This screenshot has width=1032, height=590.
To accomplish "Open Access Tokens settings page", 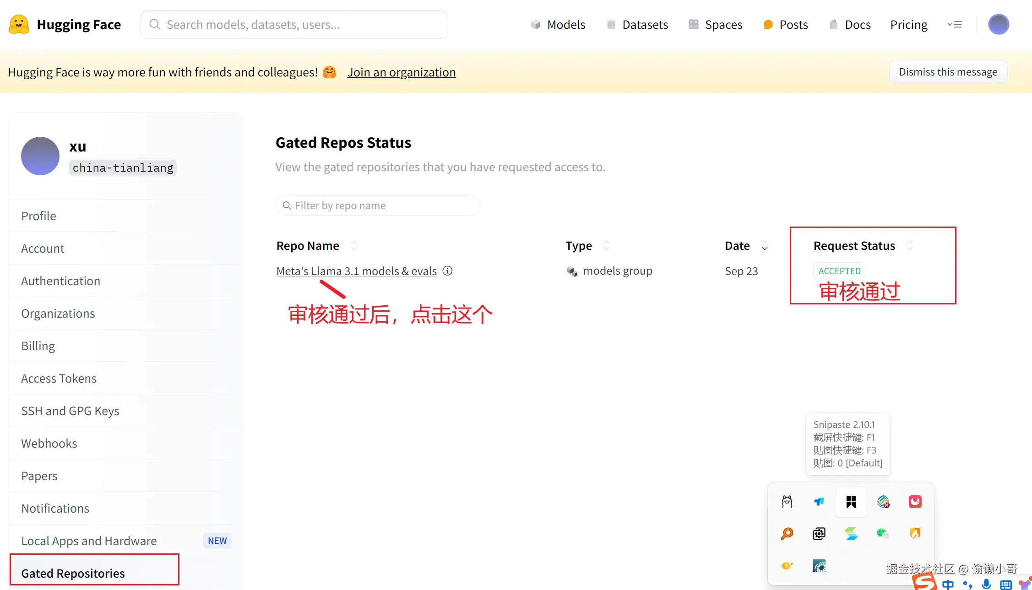I will pyautogui.click(x=59, y=379).
